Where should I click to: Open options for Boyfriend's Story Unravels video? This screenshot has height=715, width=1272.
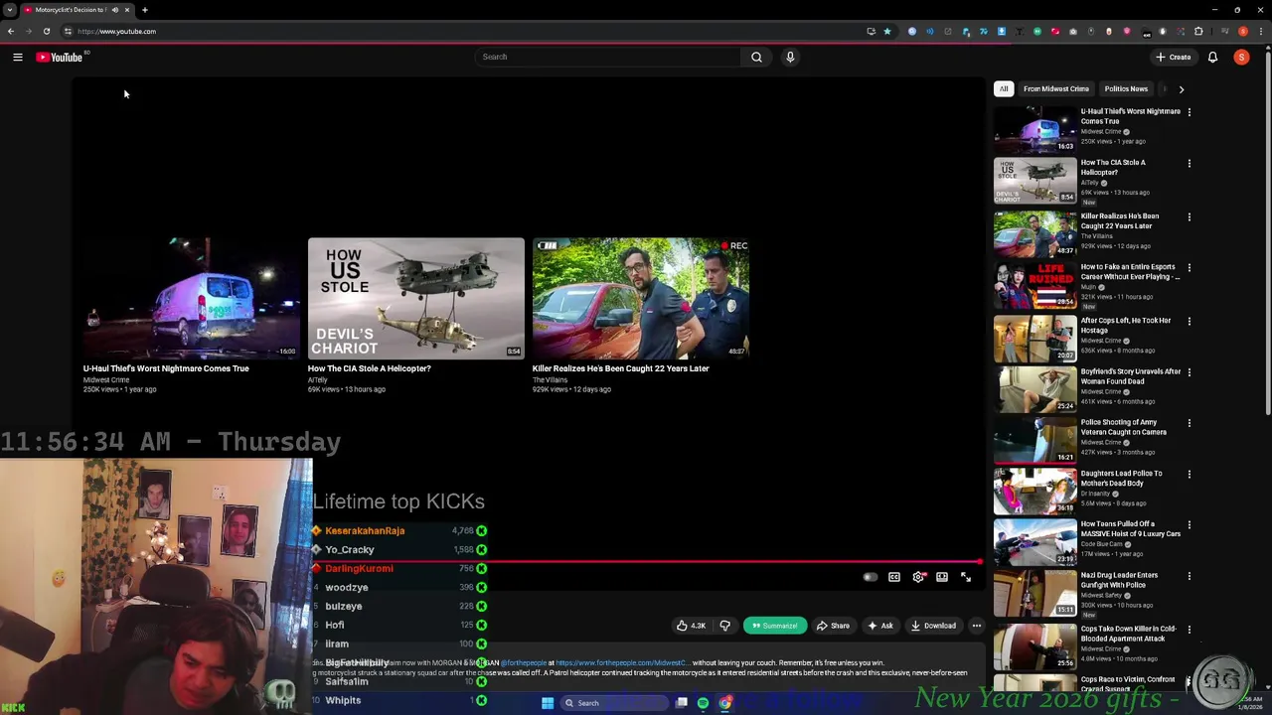click(x=1189, y=372)
